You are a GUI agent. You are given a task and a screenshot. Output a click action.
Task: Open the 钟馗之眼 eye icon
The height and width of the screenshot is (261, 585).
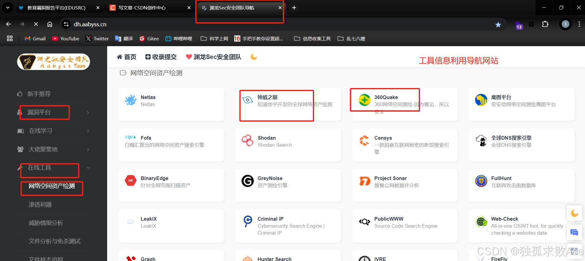(x=247, y=100)
